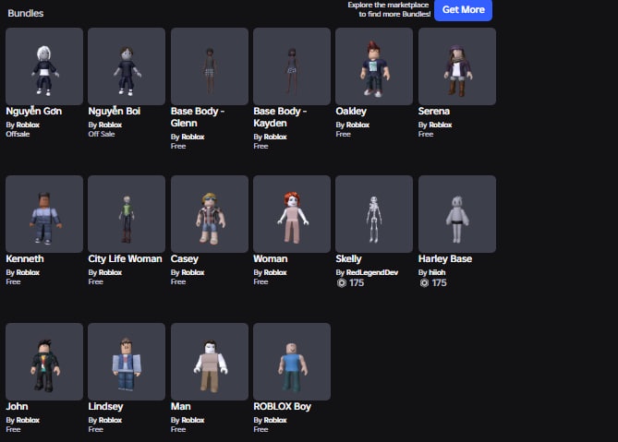The image size is (618, 442).
Task: Open the Lindsey avatar thumbnail
Action: point(127,362)
